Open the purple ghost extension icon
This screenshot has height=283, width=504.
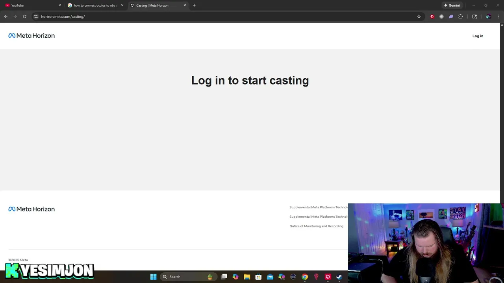click(x=451, y=17)
